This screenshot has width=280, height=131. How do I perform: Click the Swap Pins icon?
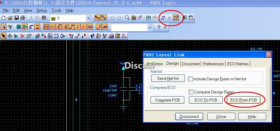click(x=63, y=36)
